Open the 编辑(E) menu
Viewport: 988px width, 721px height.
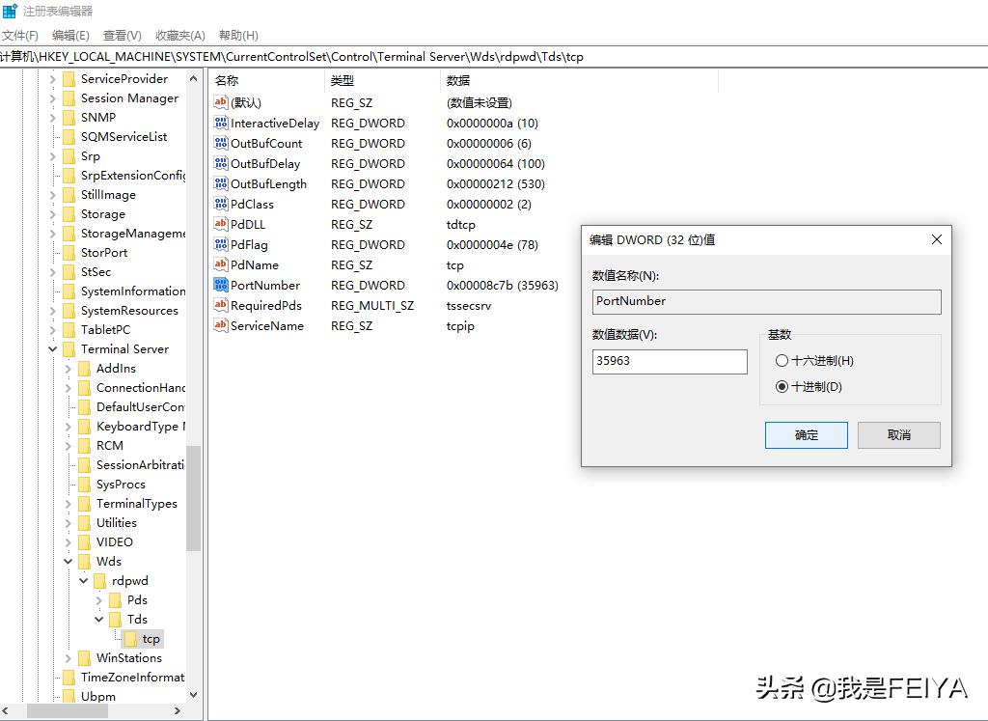[x=70, y=36]
